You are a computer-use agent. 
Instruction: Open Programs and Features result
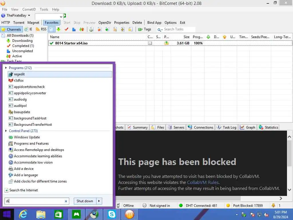(60, 144)
